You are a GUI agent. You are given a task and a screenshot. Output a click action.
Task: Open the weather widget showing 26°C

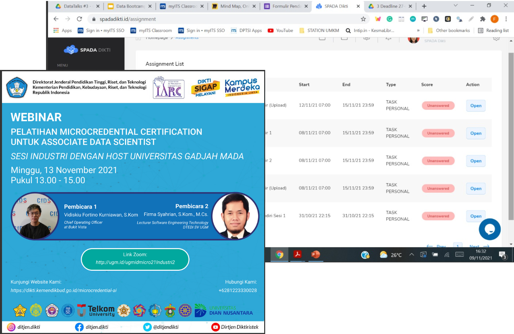click(391, 255)
